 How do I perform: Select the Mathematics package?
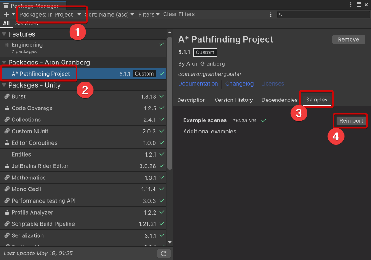coord(83,178)
